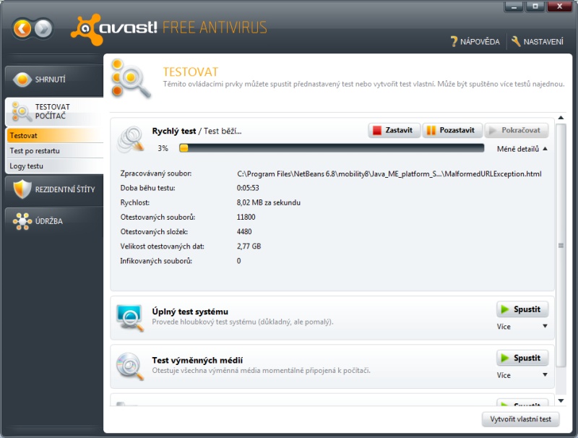Click the tested data size 2,77 GB
Image resolution: width=578 pixels, height=438 pixels.
pyautogui.click(x=249, y=246)
